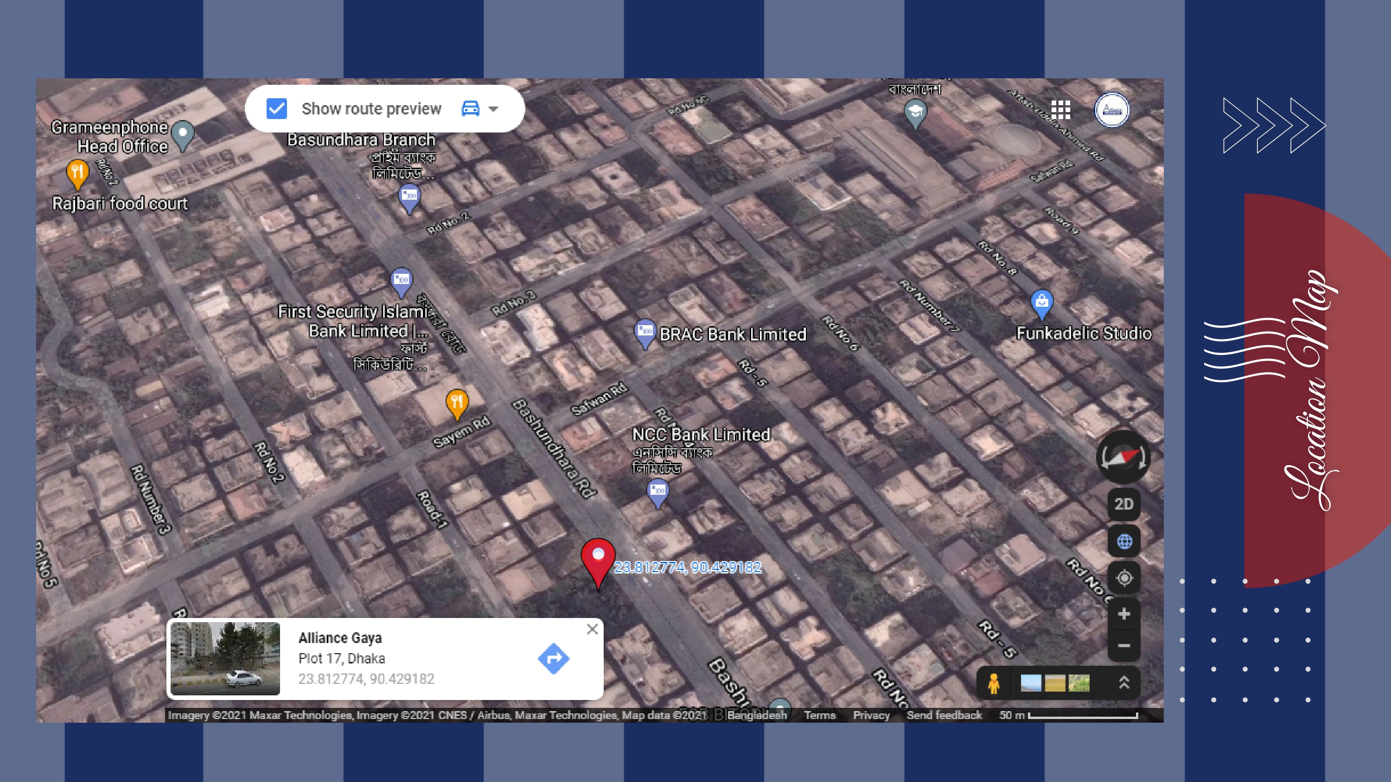
Task: Click the car travel mode icon
Action: 470,108
